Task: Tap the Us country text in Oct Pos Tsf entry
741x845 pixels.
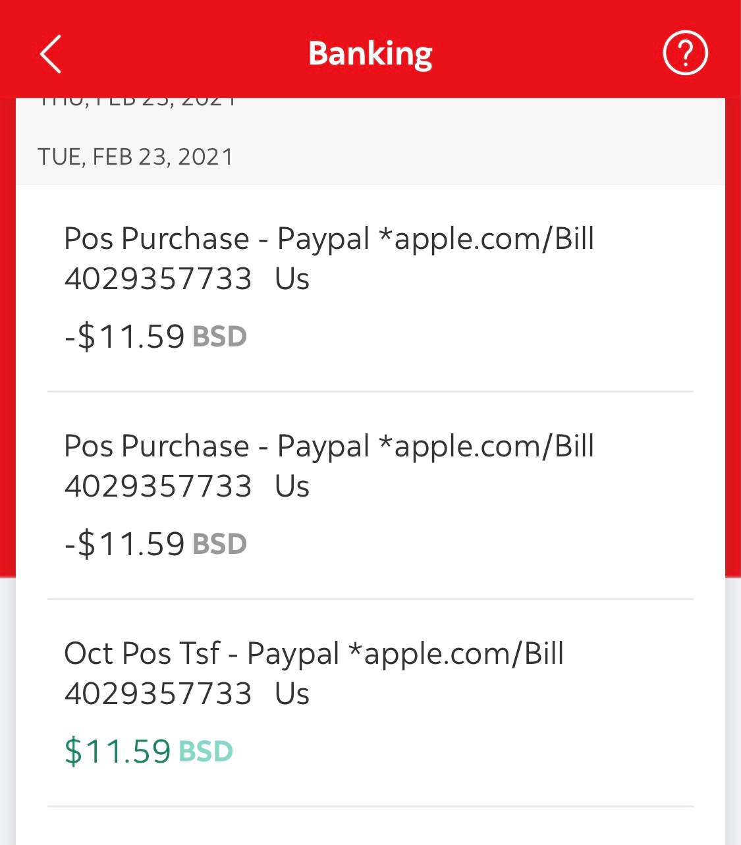Action: (x=292, y=694)
